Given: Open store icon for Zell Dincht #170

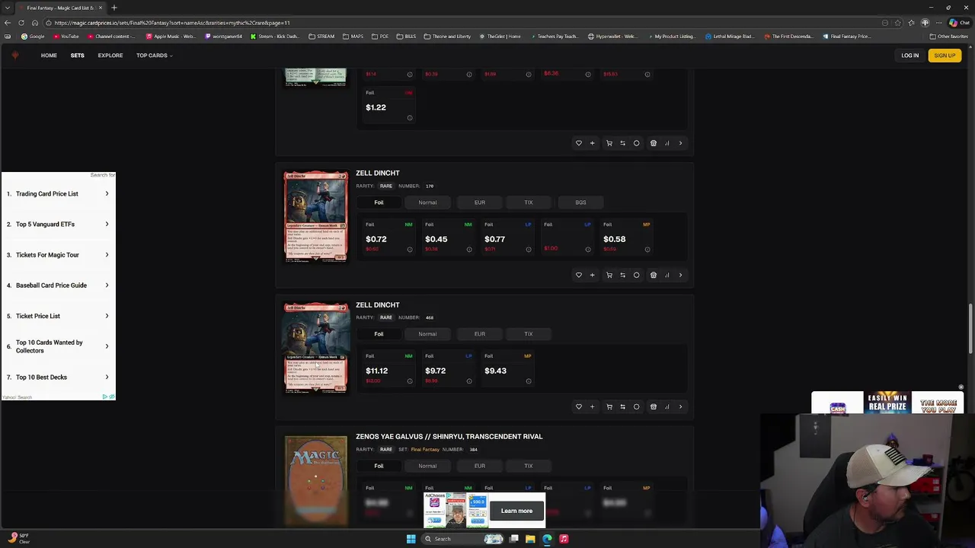Looking at the screenshot, I should 653,275.
